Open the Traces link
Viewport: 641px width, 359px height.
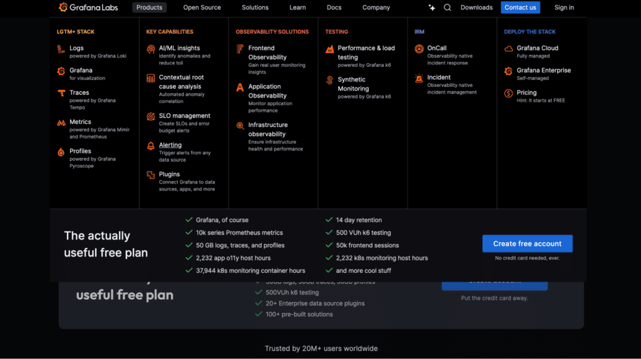pyautogui.click(x=79, y=92)
